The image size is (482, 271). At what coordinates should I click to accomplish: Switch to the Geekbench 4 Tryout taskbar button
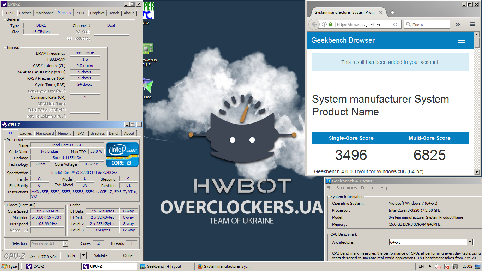[x=167, y=266]
